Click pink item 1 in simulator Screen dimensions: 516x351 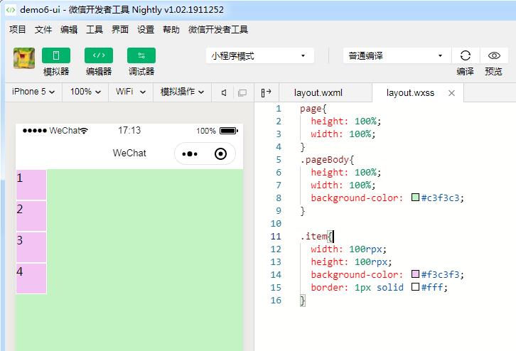pos(31,185)
